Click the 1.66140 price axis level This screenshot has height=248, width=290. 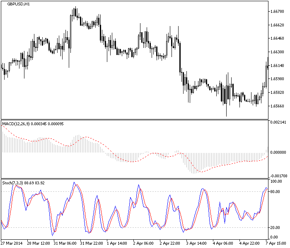point(277,66)
